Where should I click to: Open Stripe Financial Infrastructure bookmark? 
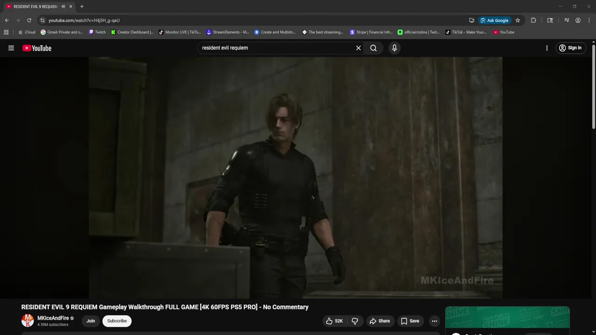pos(371,32)
